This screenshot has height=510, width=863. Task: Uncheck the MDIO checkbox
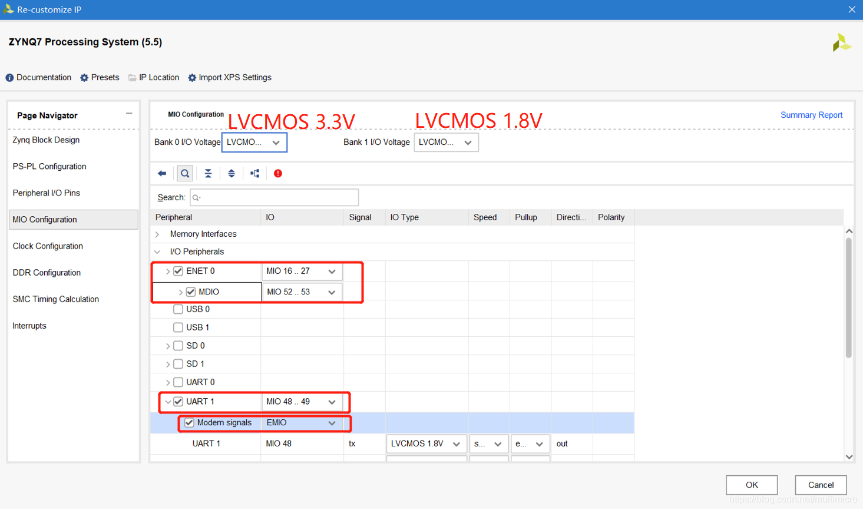190,292
